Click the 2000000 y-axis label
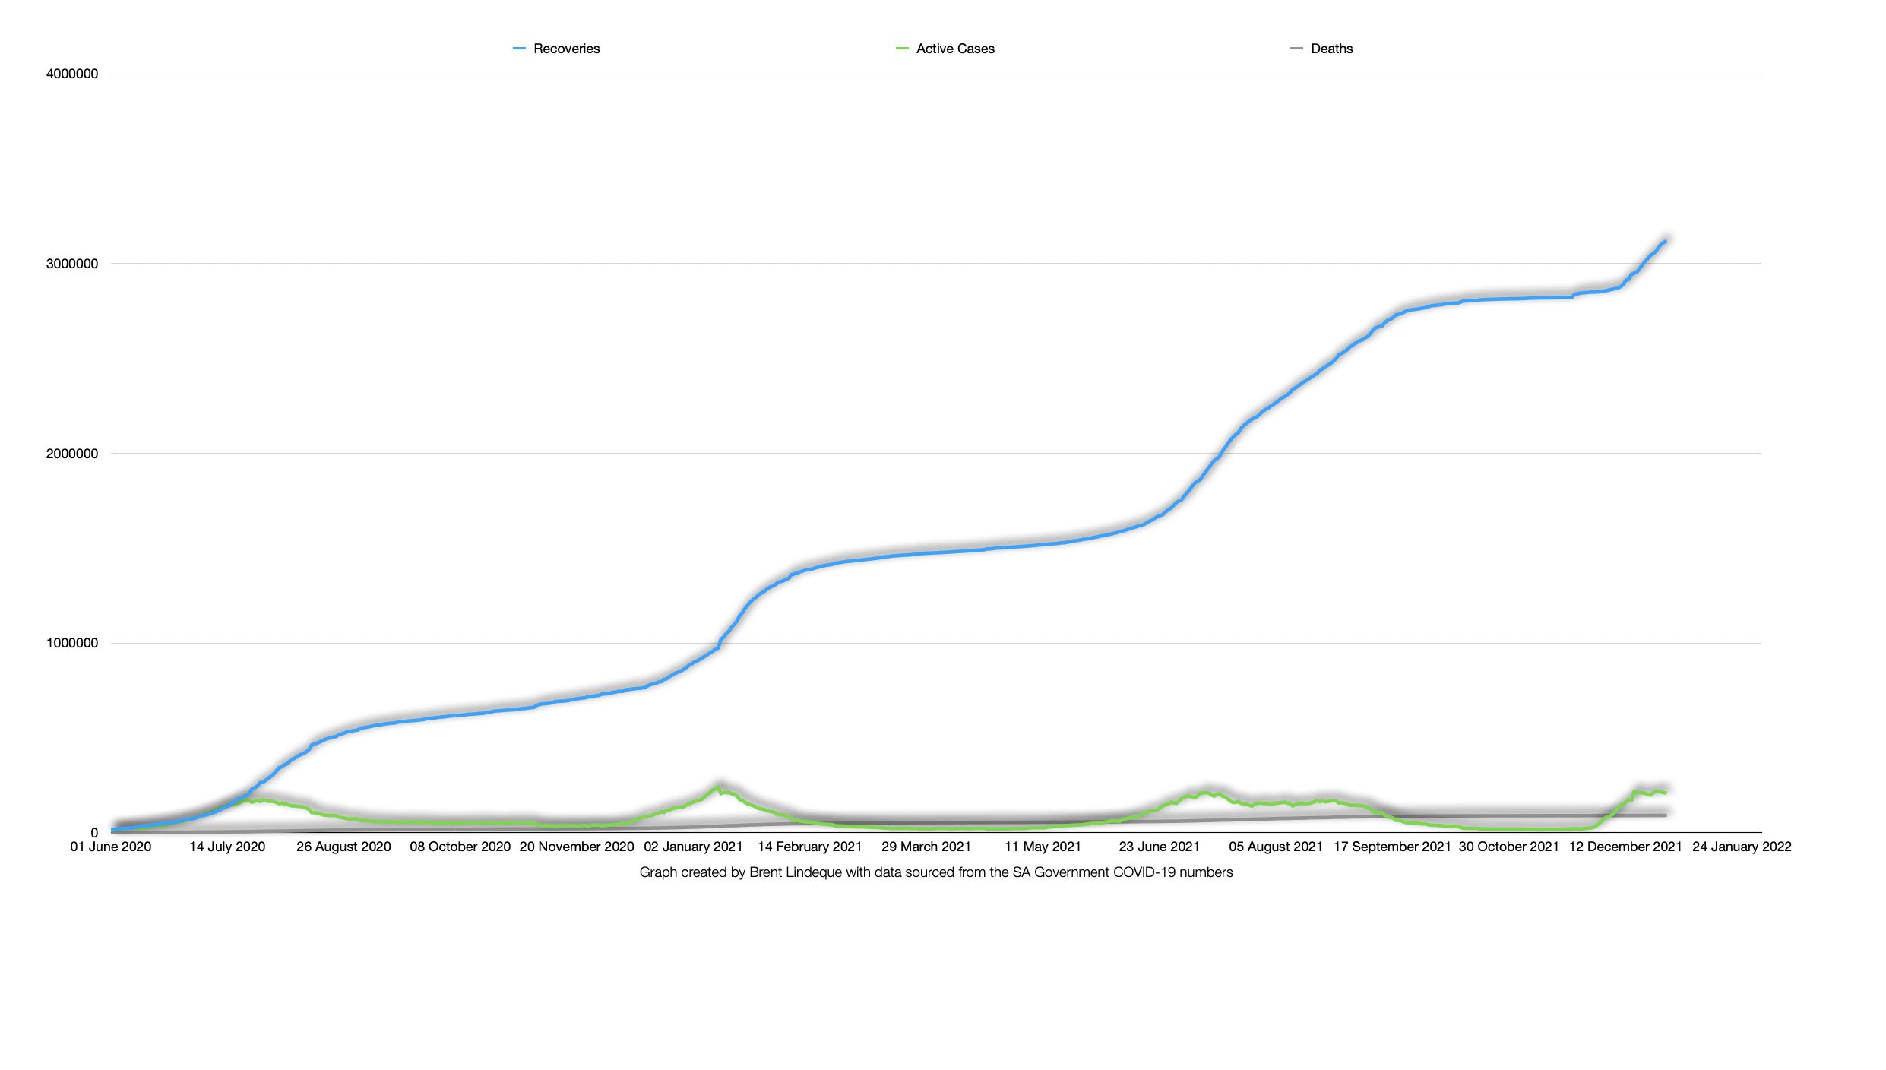The height and width of the screenshot is (1070, 1886). coord(72,454)
